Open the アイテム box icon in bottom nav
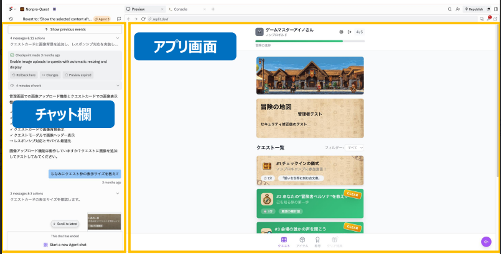This screenshot has width=501, height=254. point(302,241)
